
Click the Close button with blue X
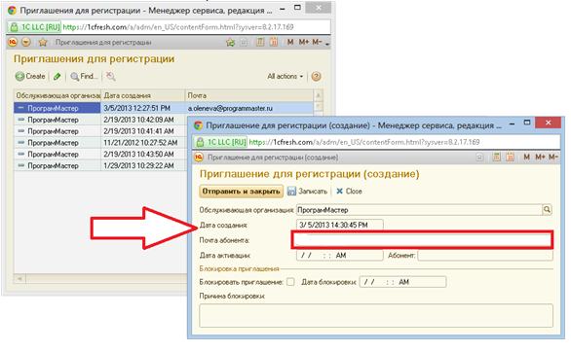[349, 192]
